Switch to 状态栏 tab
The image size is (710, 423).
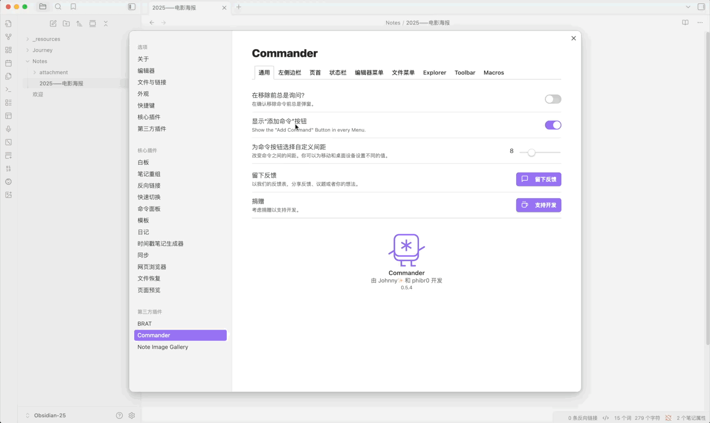click(x=338, y=73)
